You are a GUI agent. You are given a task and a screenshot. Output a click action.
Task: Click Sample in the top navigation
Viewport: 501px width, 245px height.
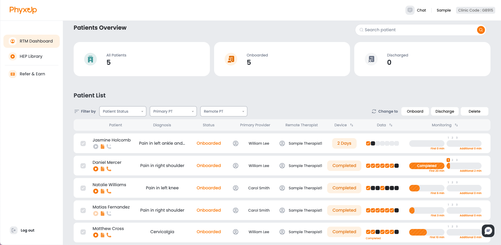(443, 10)
